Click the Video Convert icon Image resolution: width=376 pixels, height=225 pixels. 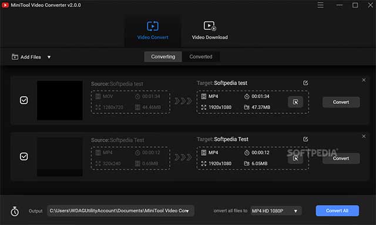point(153,26)
